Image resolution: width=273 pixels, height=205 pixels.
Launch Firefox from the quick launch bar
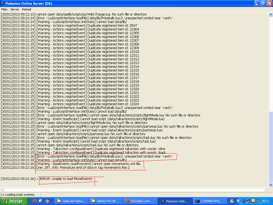(35, 201)
